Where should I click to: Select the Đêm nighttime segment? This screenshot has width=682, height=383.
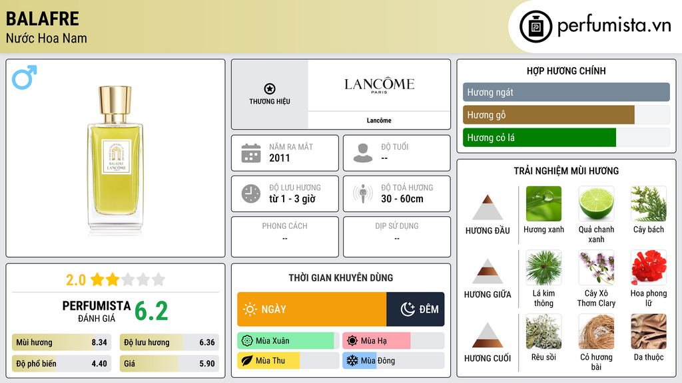pyautogui.click(x=416, y=309)
